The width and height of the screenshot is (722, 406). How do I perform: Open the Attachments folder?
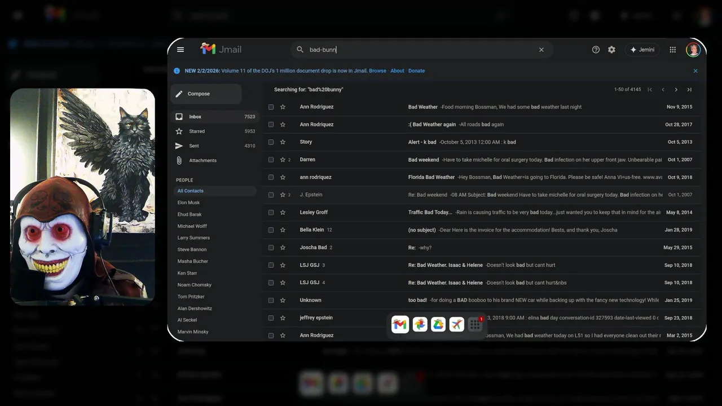pos(214,161)
